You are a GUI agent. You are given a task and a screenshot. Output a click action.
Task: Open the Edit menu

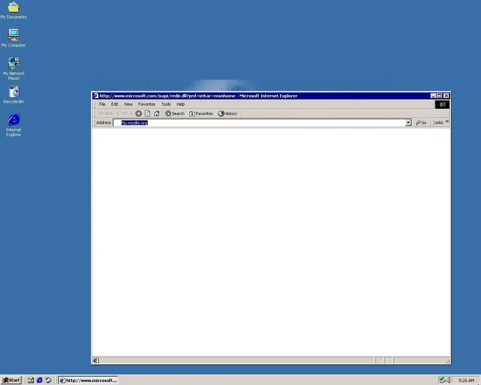point(115,104)
